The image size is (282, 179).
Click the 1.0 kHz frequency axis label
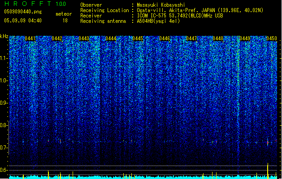(x=4, y=81)
